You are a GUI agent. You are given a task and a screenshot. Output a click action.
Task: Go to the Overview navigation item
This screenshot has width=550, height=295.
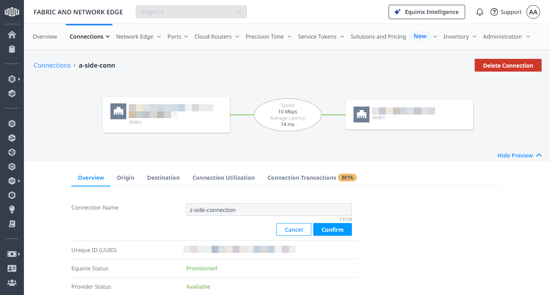[x=45, y=37]
